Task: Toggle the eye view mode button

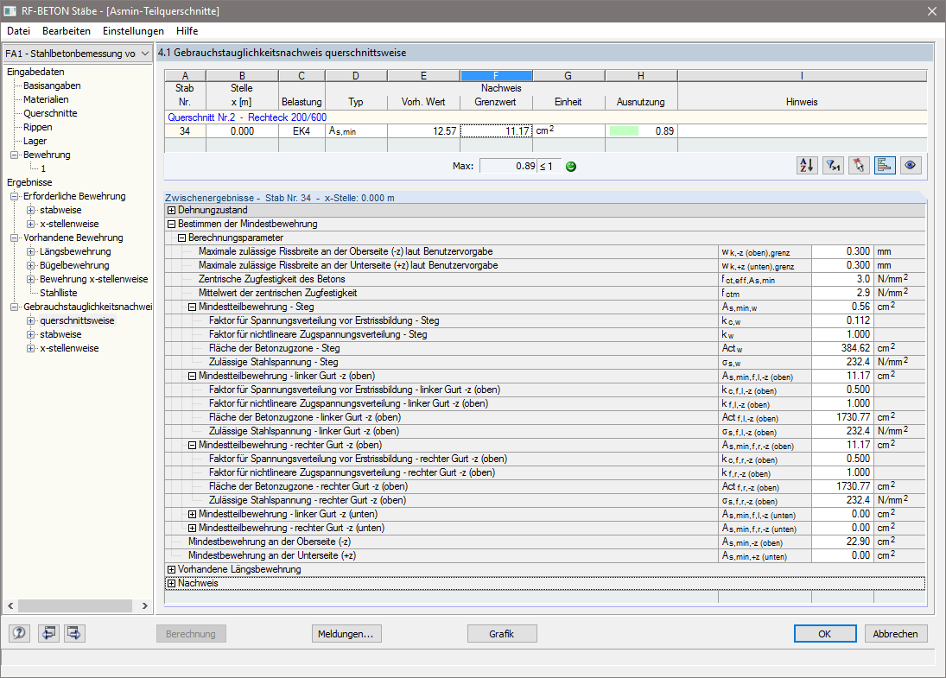Action: pos(911,165)
